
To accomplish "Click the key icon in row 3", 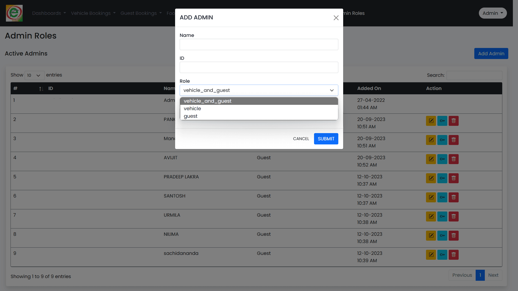I will coord(442,140).
